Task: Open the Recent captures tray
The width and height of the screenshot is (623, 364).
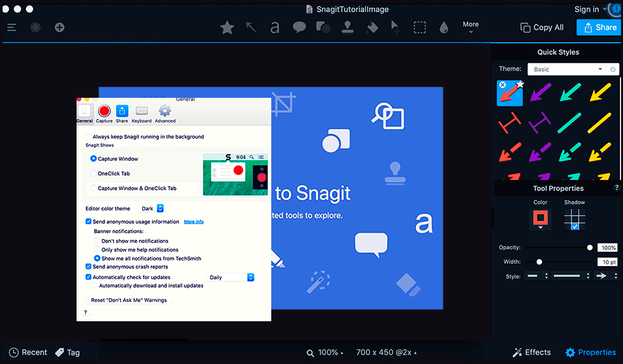Action: tap(28, 352)
